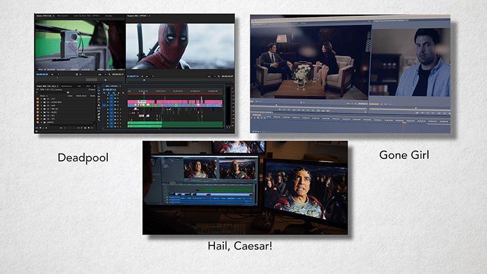Switch to the Source tab in Deadpool editor

coord(44,16)
